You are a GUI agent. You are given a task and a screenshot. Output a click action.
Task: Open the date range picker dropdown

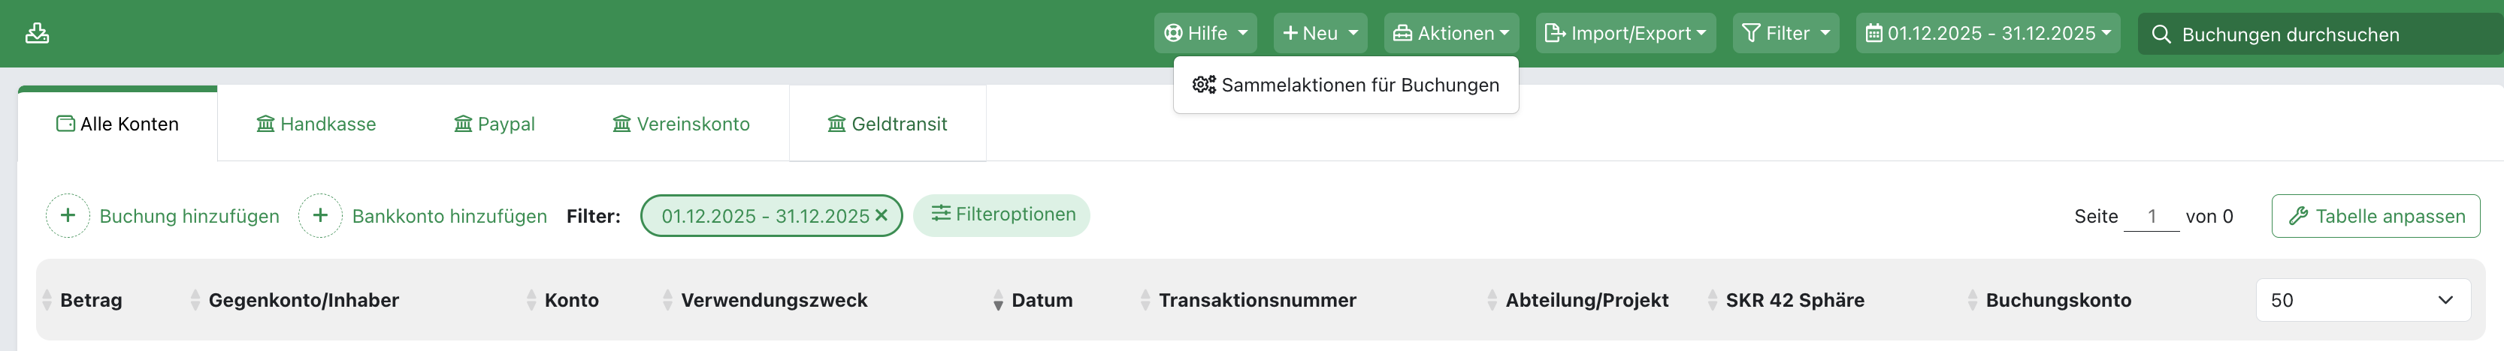click(1988, 33)
